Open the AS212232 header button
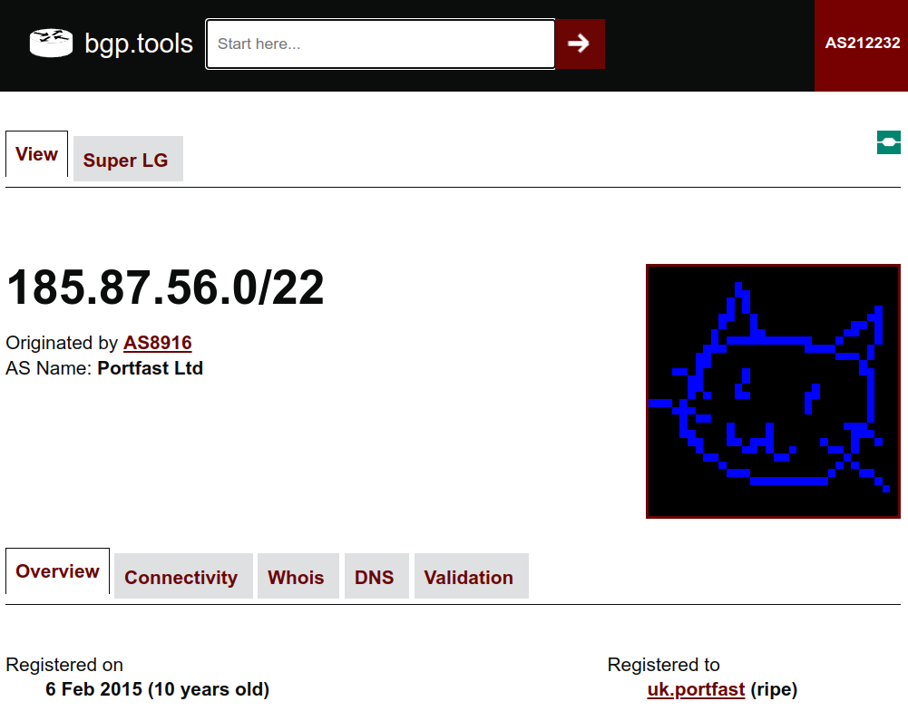Image resolution: width=908 pixels, height=721 pixels. point(862,45)
